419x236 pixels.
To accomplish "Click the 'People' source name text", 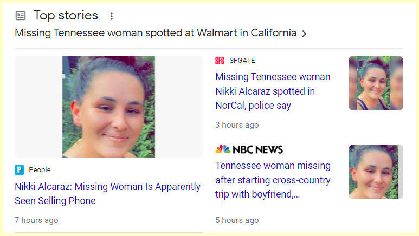I will pyautogui.click(x=40, y=170).
